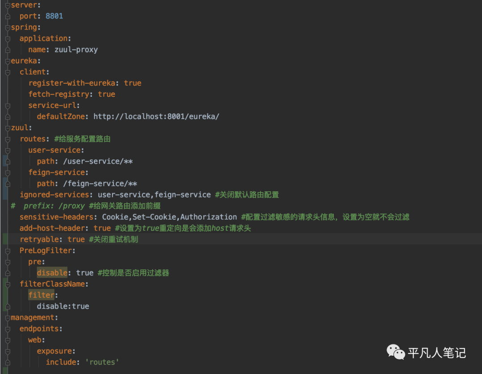Click the defaultZone key

click(x=61, y=116)
